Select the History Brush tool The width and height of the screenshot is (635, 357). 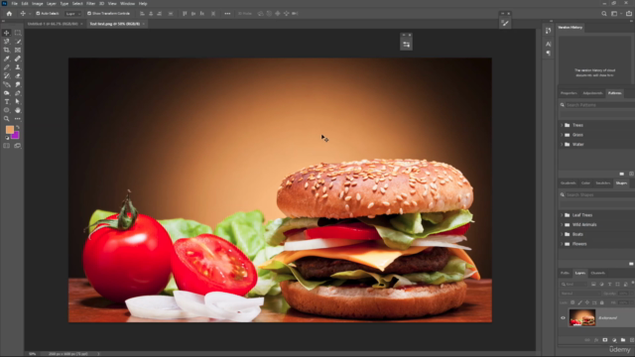(7, 75)
